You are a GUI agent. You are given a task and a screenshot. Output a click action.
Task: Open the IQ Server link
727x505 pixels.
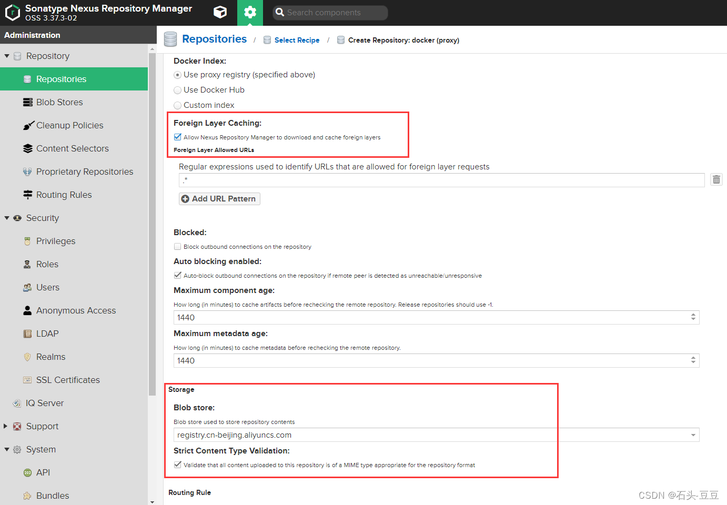74,403
